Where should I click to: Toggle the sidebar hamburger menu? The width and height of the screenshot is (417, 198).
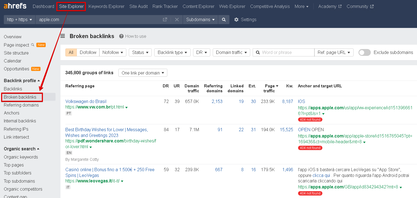(x=63, y=36)
